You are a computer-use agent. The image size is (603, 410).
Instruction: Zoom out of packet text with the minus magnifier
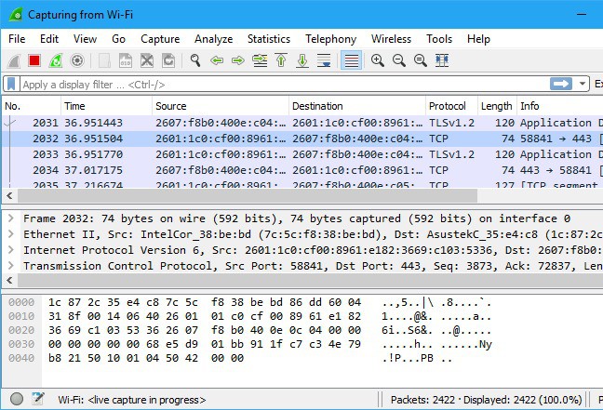point(399,60)
